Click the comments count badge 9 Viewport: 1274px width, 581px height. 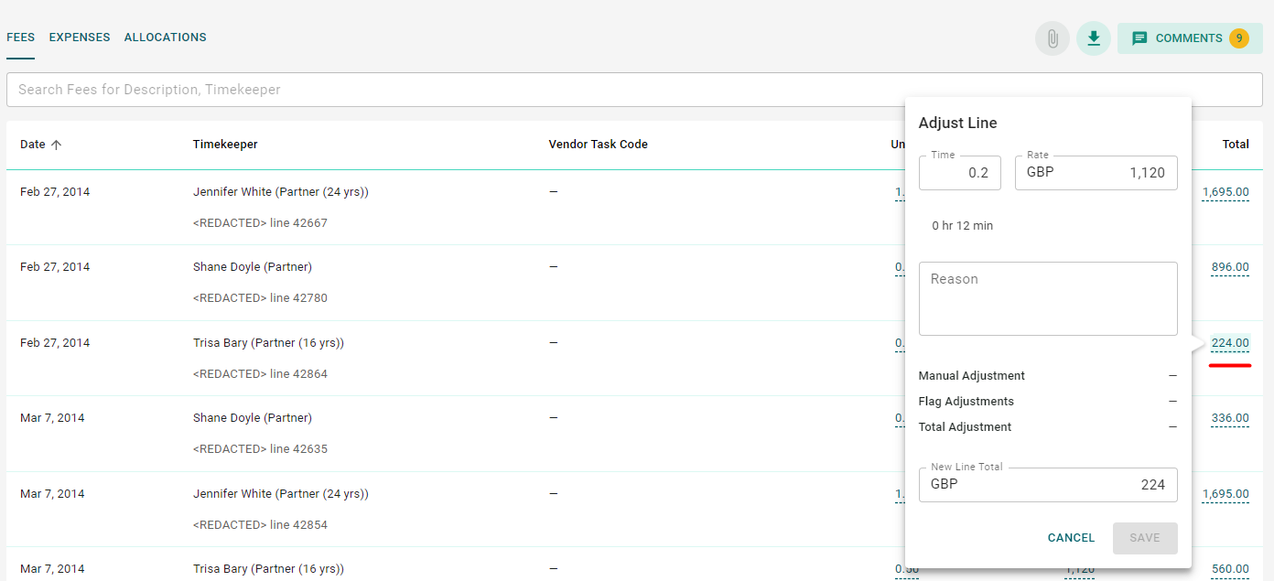[1239, 38]
